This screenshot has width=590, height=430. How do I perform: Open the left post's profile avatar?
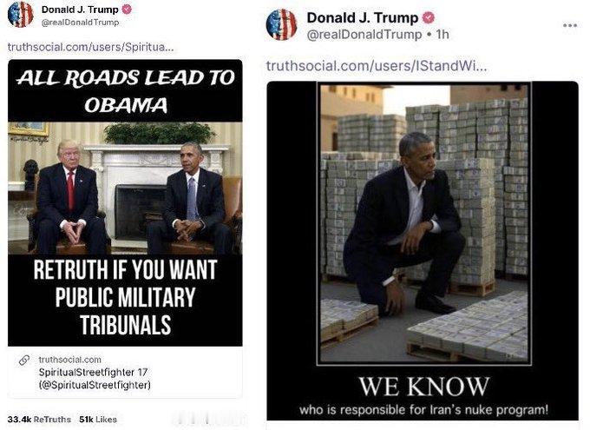[20, 15]
